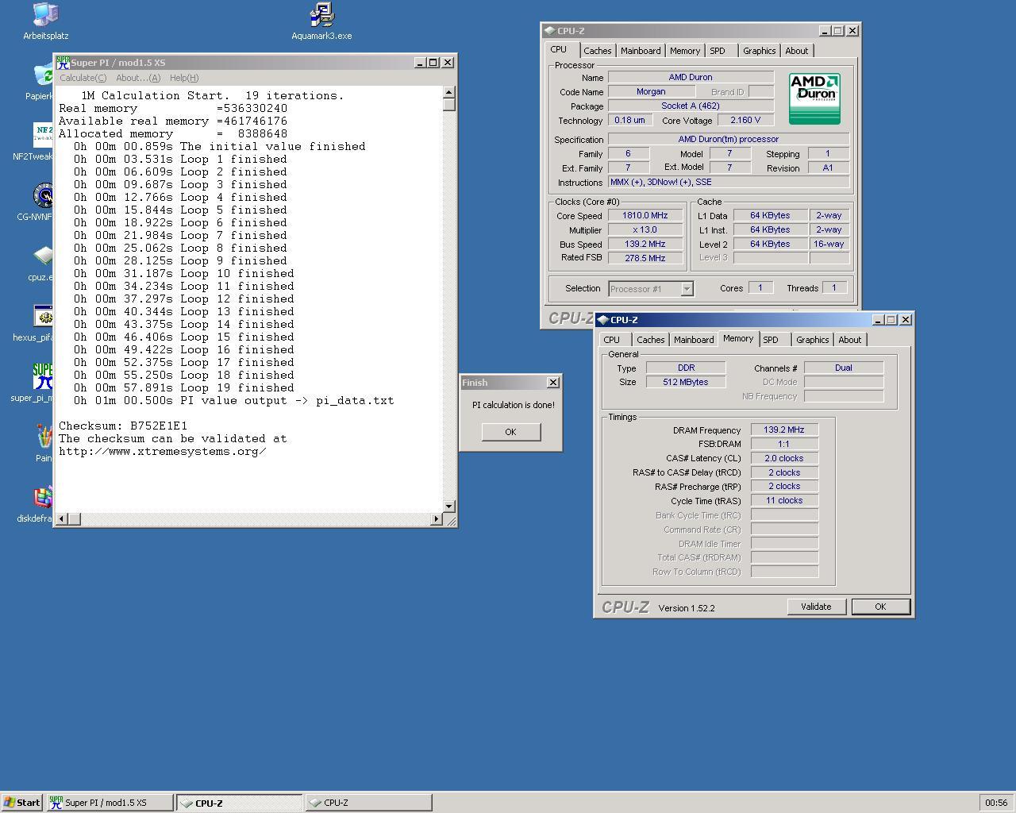This screenshot has width=1016, height=813.
Task: Expand the Processor #1 selection dropdown
Action: click(x=687, y=289)
